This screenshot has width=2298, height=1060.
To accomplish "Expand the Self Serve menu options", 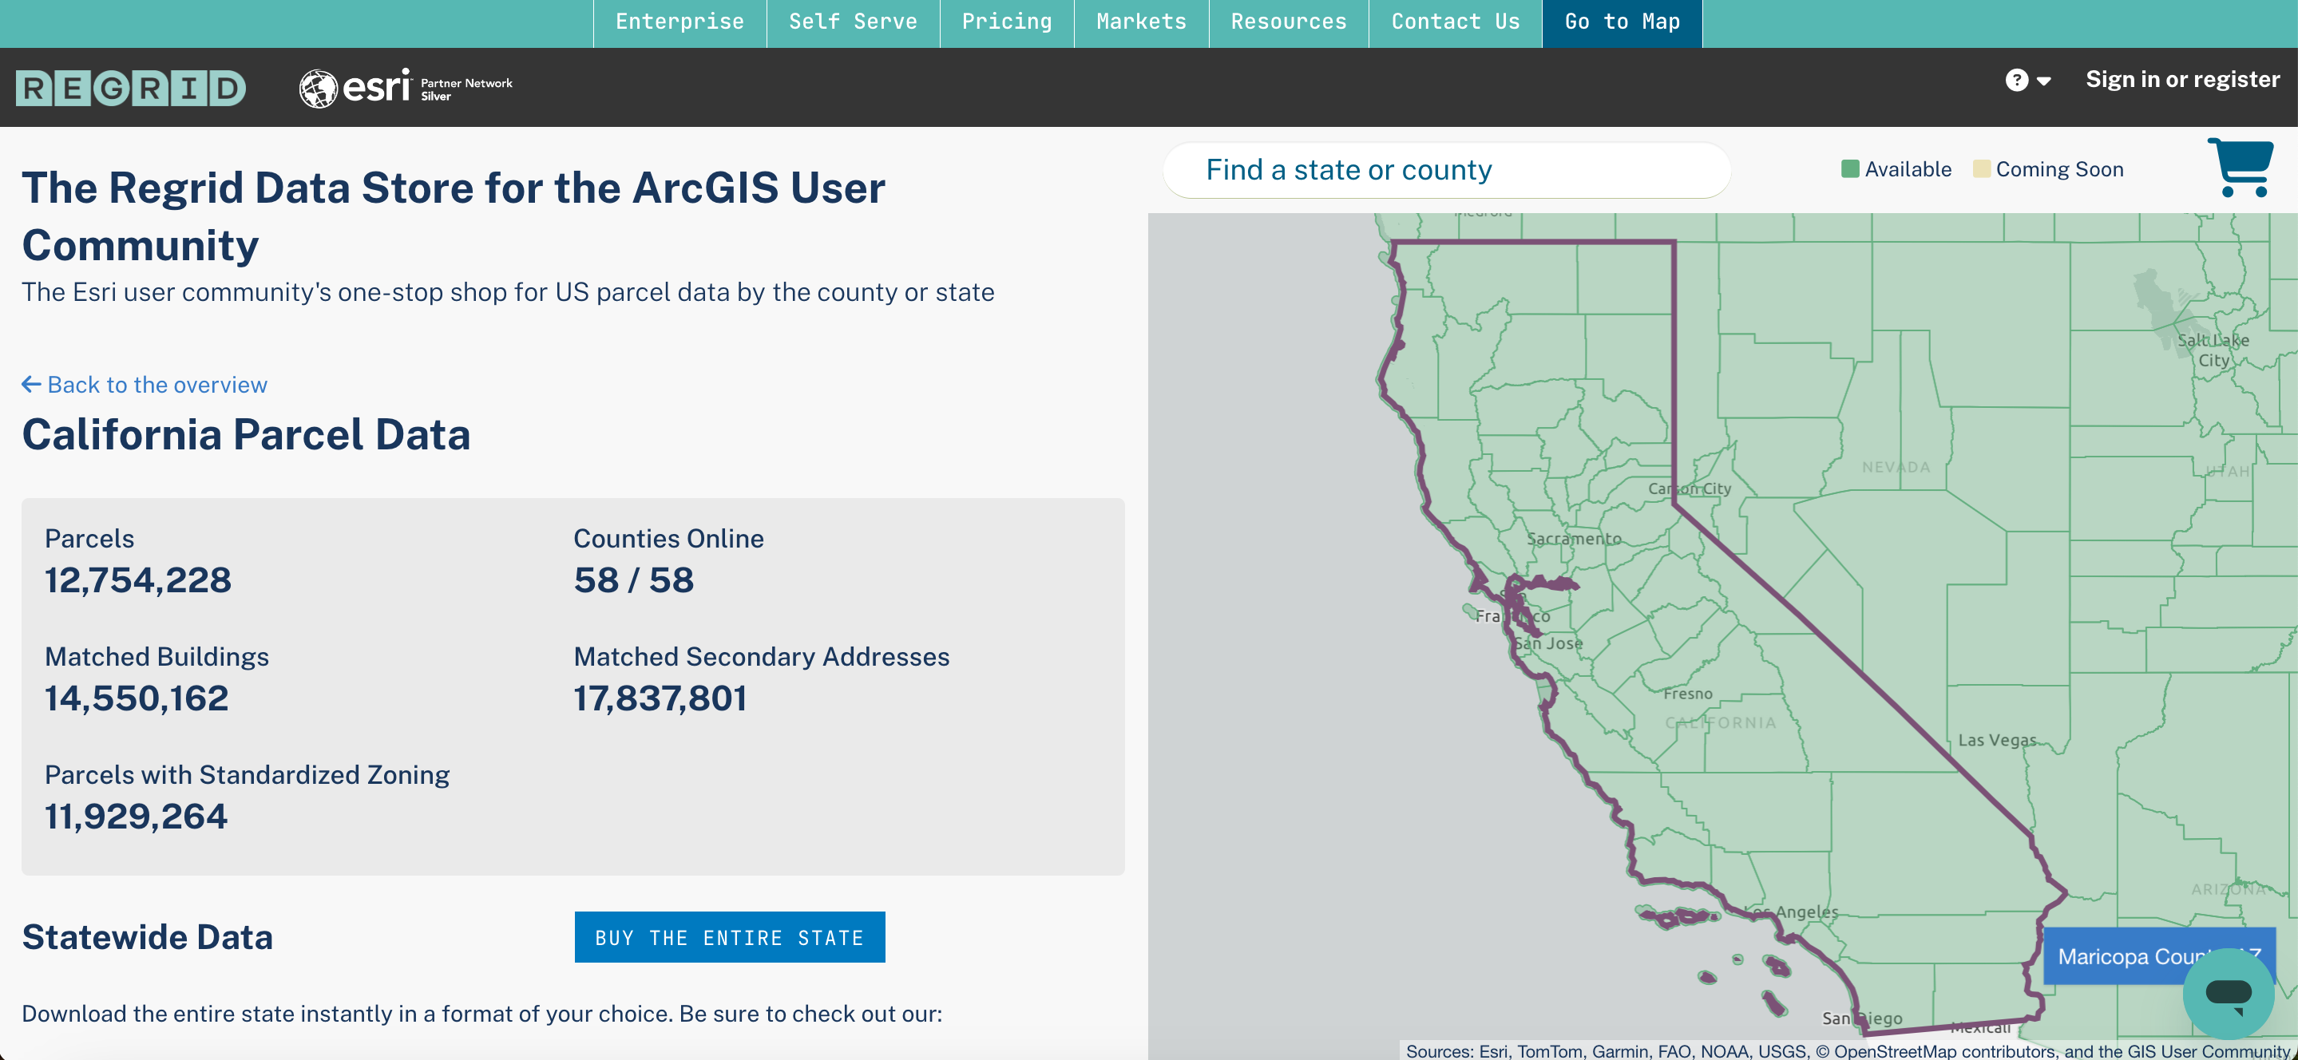I will 851,22.
